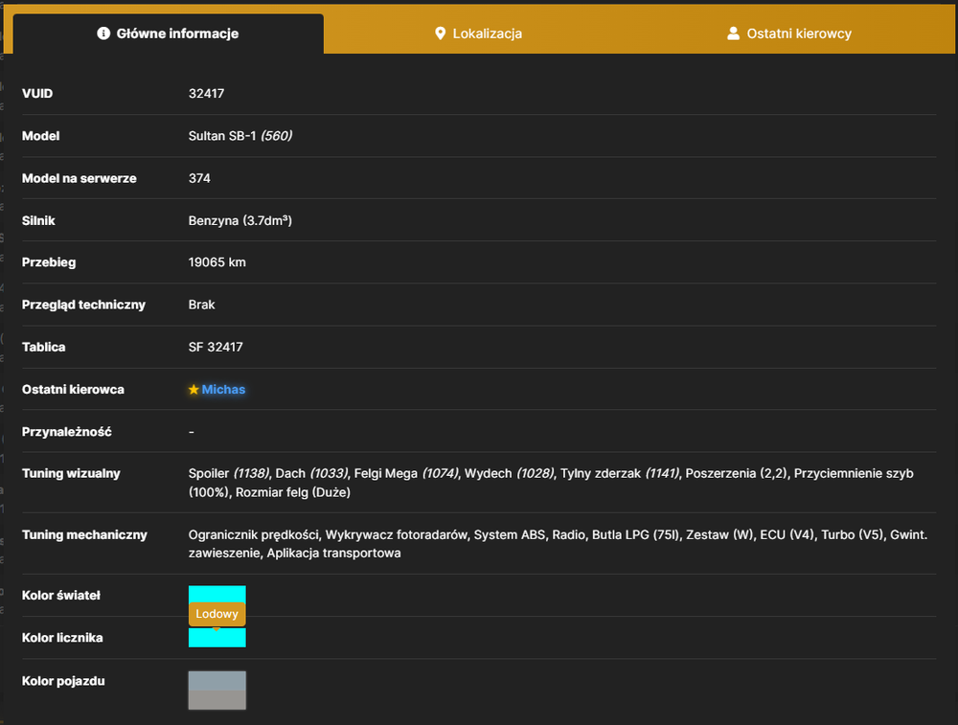The image size is (958, 725).
Task: Click the plate number SF 32417
Action: pos(216,347)
